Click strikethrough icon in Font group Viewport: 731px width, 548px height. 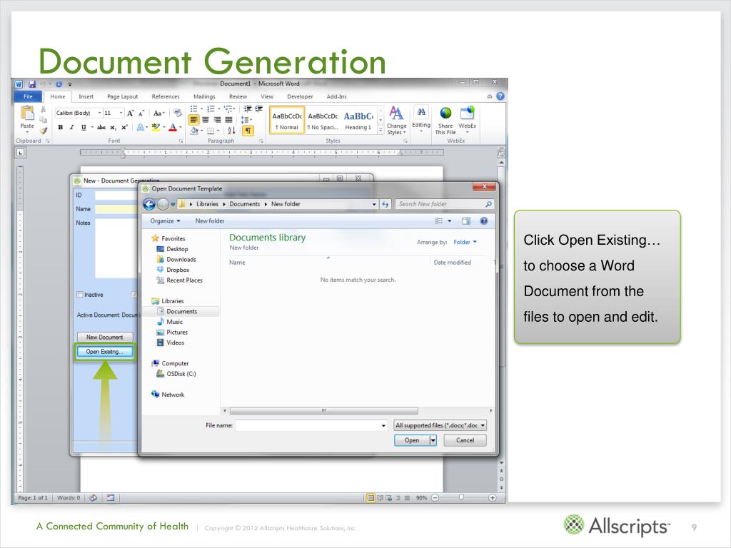[101, 127]
